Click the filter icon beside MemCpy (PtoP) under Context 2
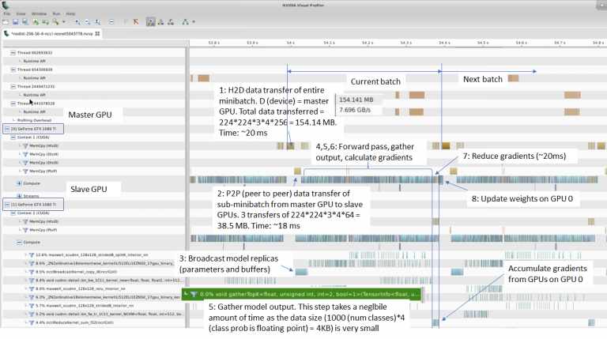 pos(23,230)
